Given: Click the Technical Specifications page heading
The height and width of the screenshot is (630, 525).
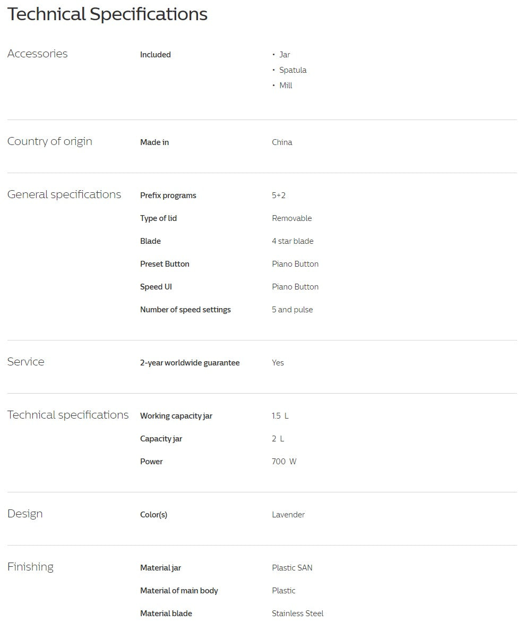Looking at the screenshot, I should click(x=107, y=14).
